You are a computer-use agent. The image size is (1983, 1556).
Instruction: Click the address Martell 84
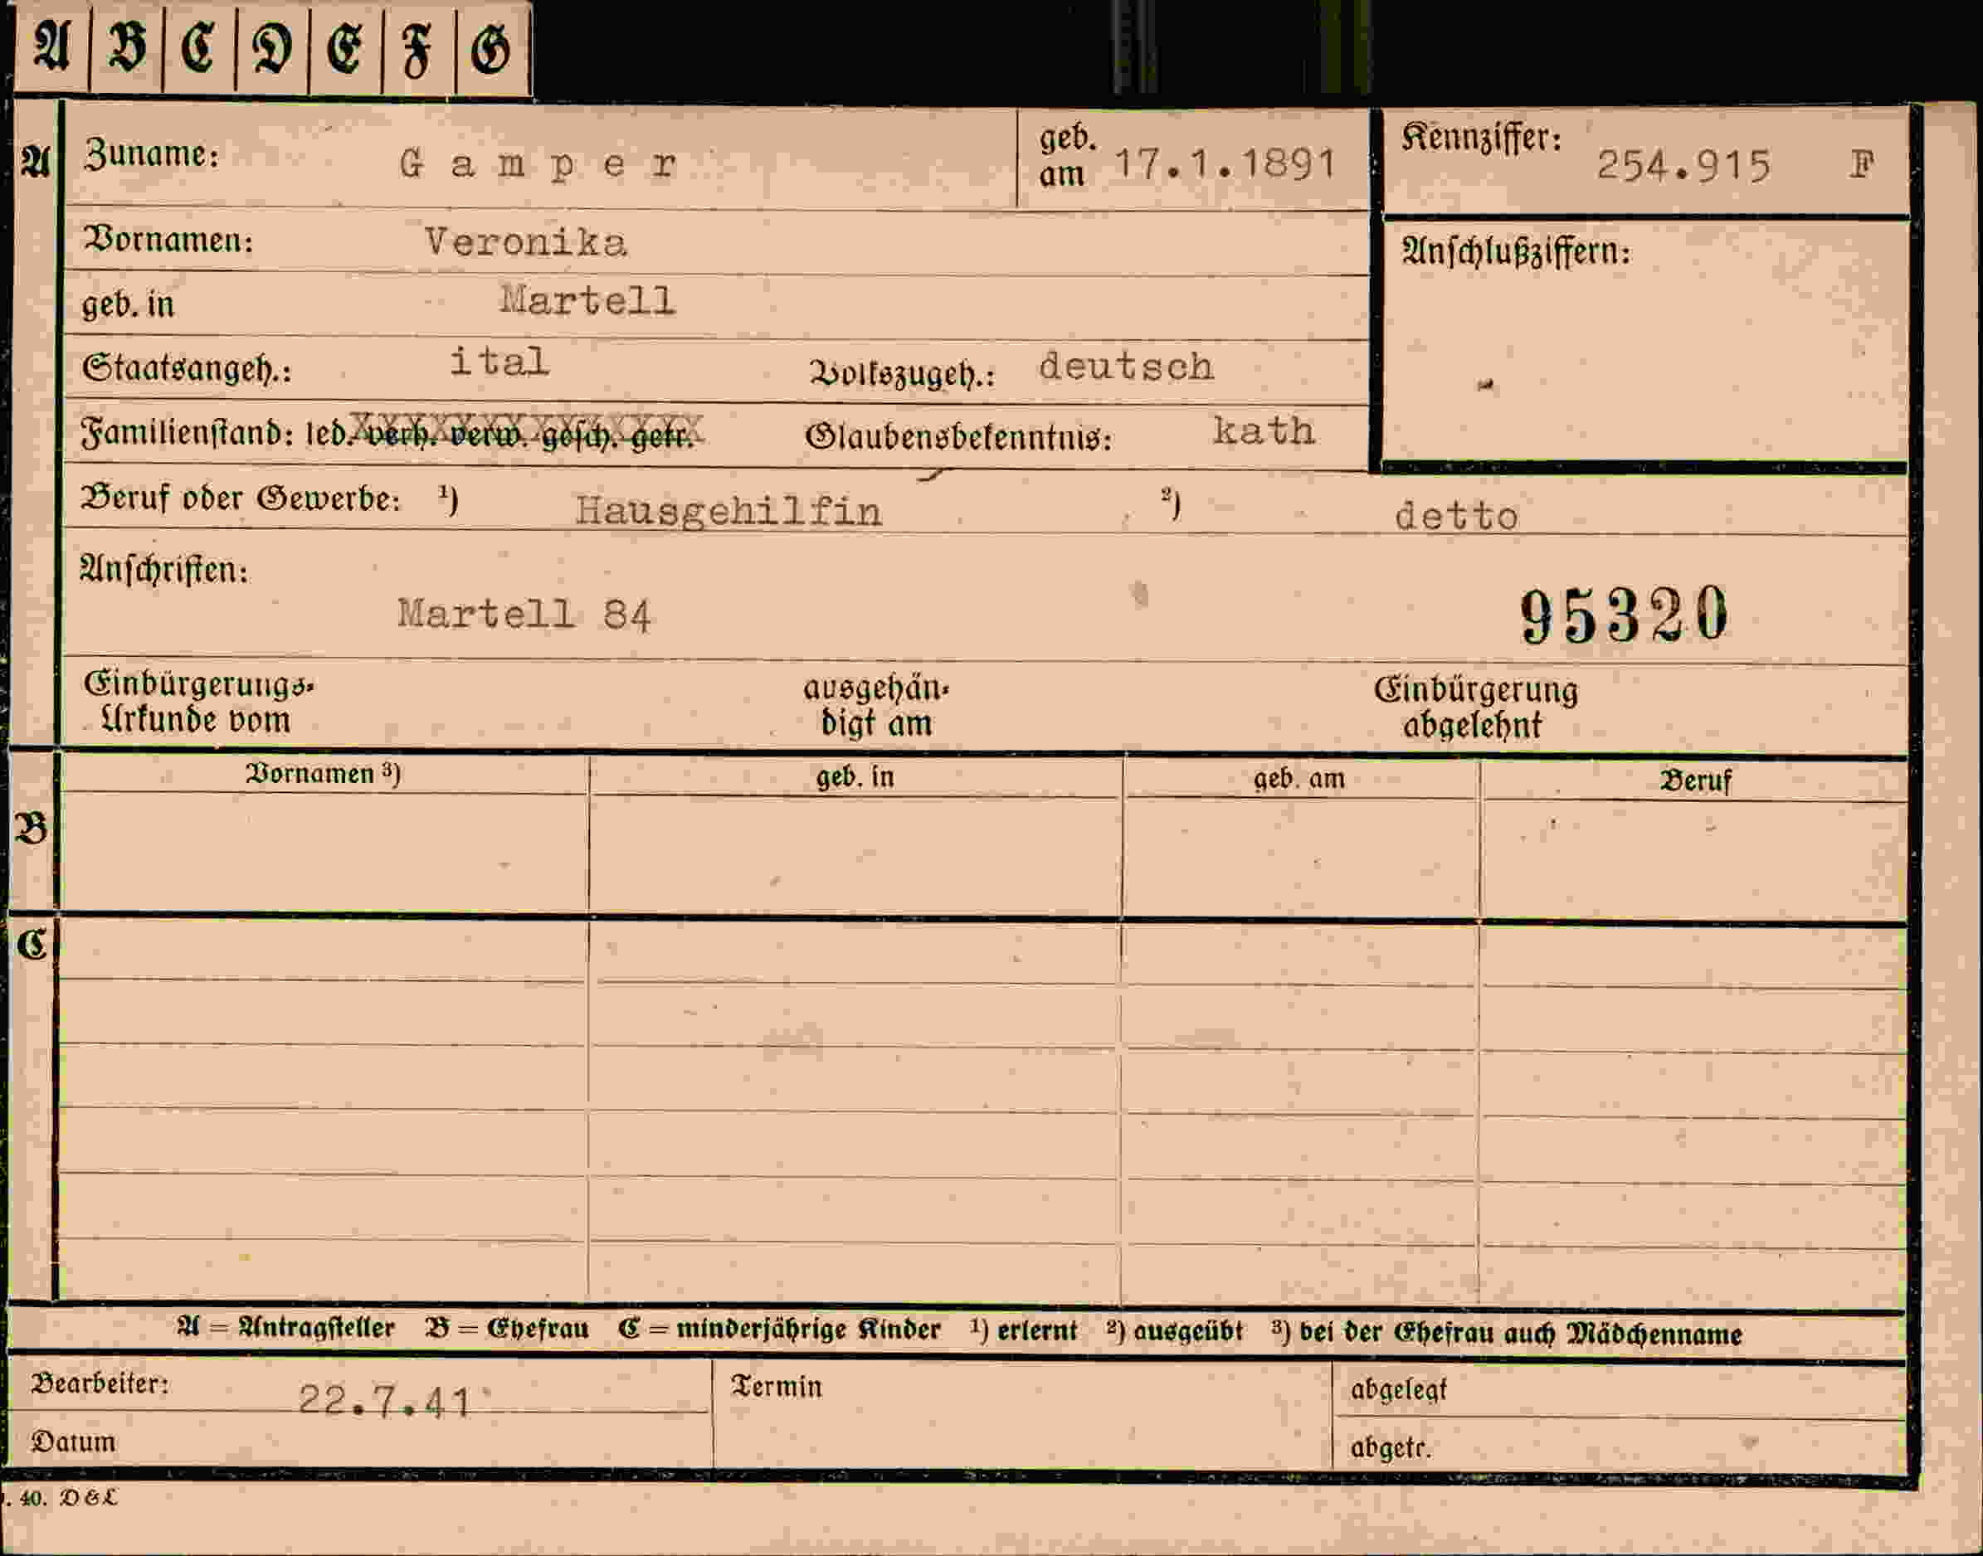[x=525, y=615]
